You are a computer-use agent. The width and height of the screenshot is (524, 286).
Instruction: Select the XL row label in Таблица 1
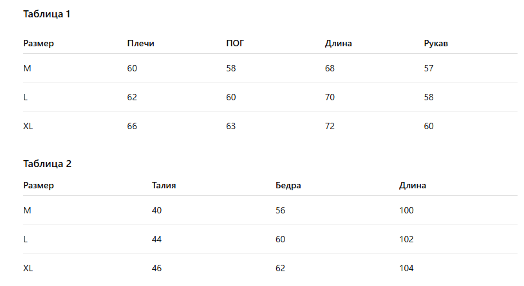coord(28,127)
